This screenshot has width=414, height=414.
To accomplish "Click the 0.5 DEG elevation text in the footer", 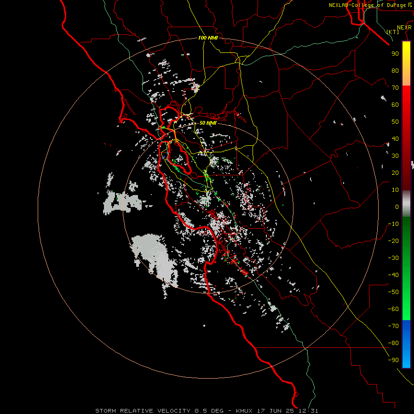I will (209, 411).
